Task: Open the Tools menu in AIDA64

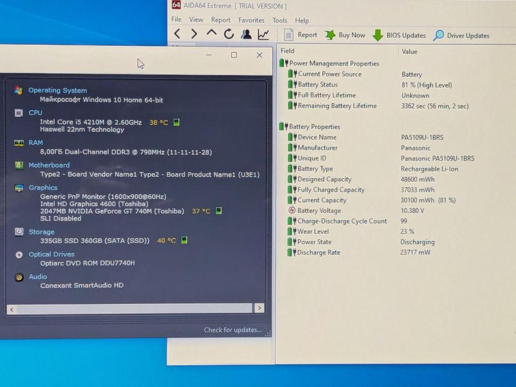Action: (x=280, y=21)
